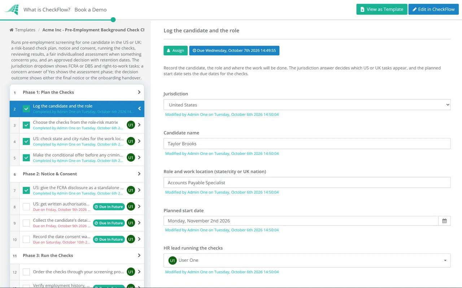Click the Due Wednesday, October 7th 2026 button
The height and width of the screenshot is (288, 462).
[x=234, y=50]
